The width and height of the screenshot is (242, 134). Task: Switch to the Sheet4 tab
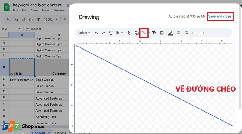click(61, 132)
